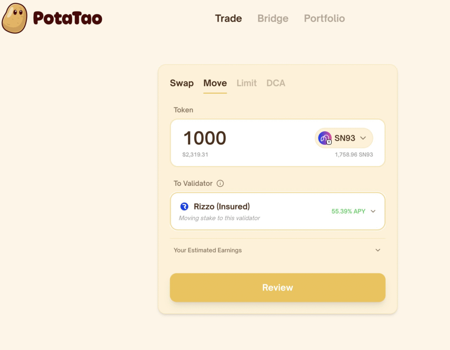Select the Move tab
Screen dimensions: 450x350
point(215,83)
